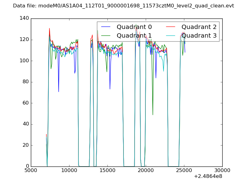The width and height of the screenshot is (247, 185).
Task: Click the Quadrant 3 legend label
Action: point(199,36)
